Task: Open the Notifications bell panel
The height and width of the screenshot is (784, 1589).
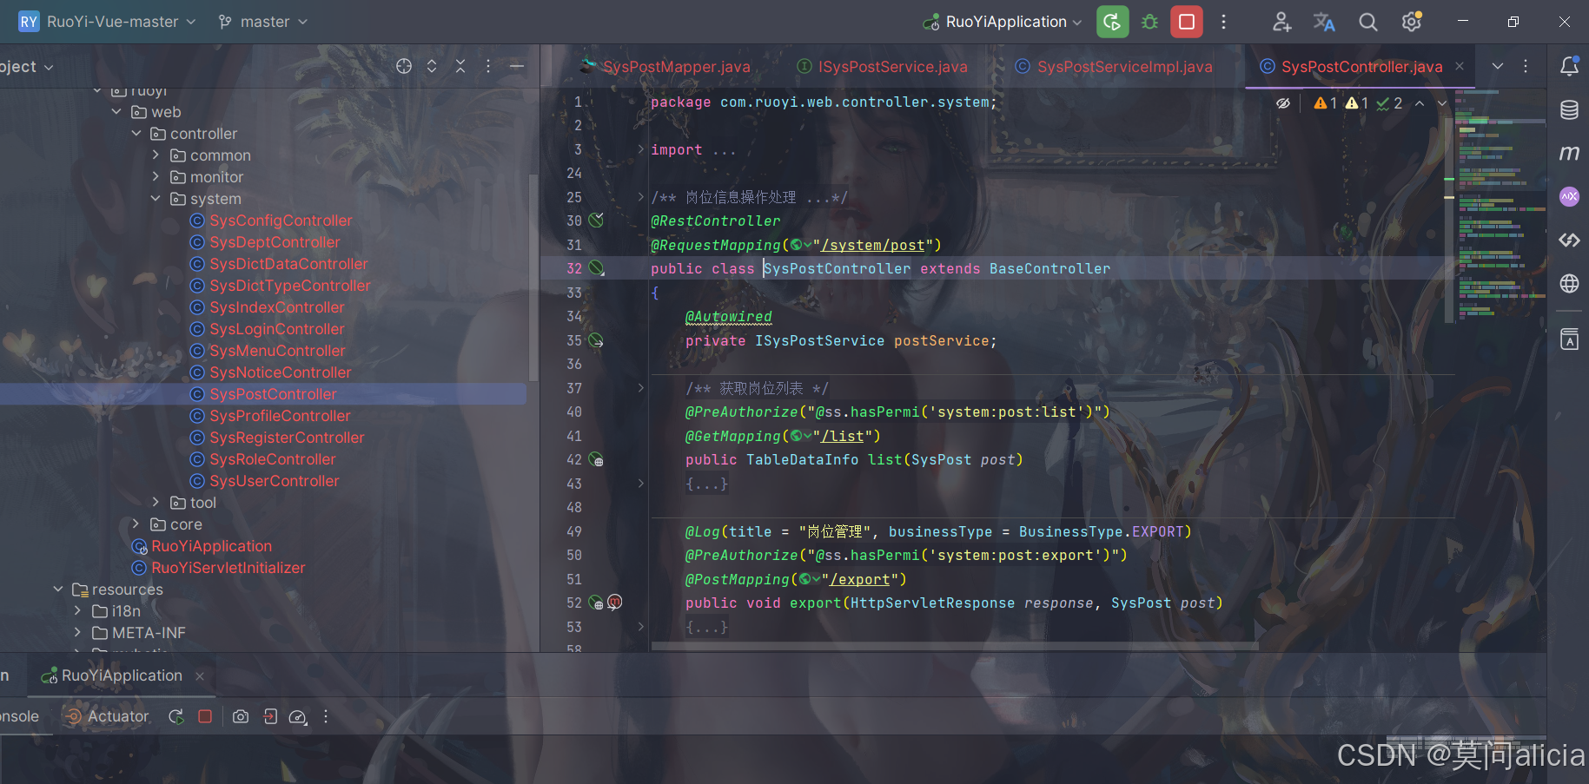Action: pyautogui.click(x=1569, y=66)
